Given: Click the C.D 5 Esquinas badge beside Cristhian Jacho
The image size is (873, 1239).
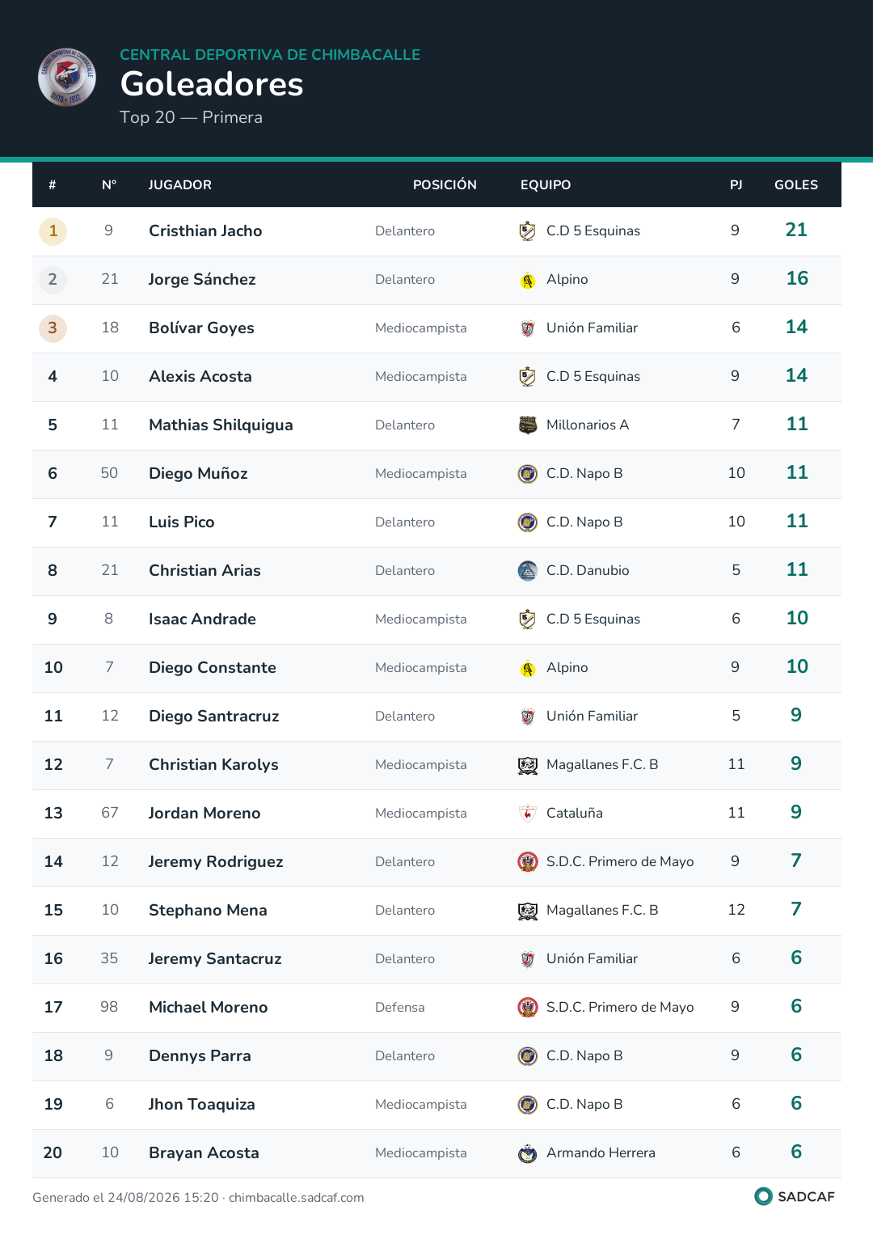Looking at the screenshot, I should (x=528, y=231).
